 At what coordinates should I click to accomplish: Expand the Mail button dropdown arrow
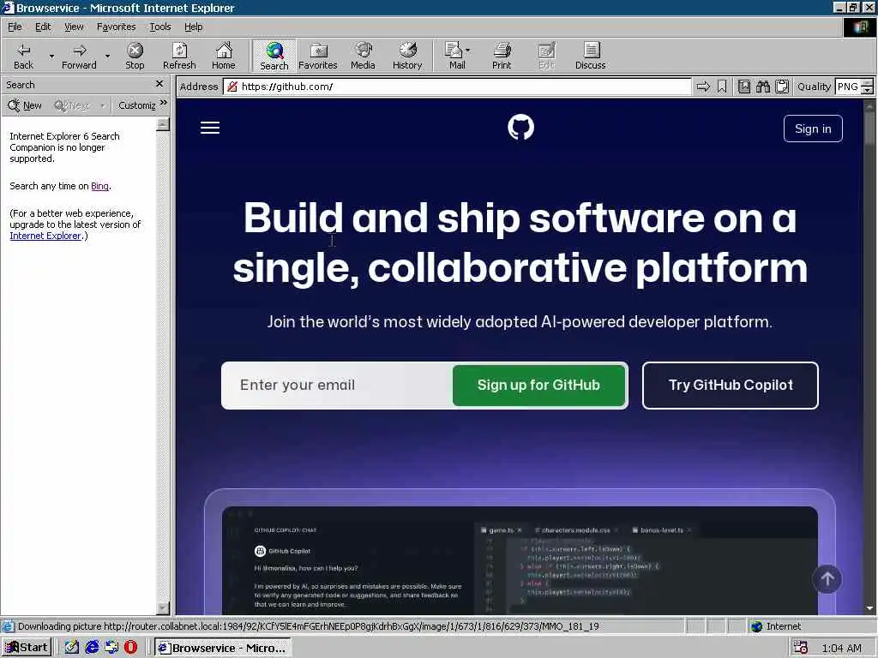(x=467, y=50)
